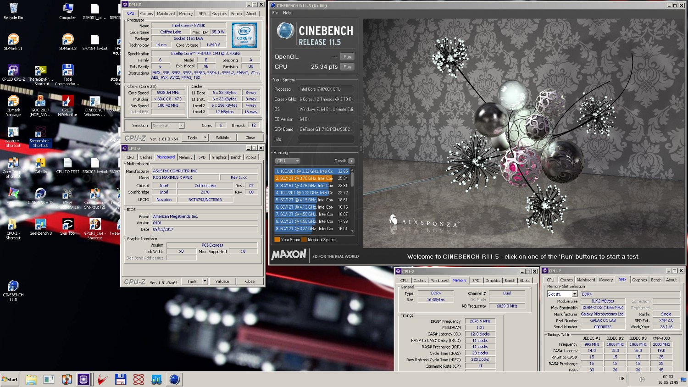The height and width of the screenshot is (387, 688).
Task: Switch to the Bench tab in the CPU-Z Memory window
Action: 510,280
